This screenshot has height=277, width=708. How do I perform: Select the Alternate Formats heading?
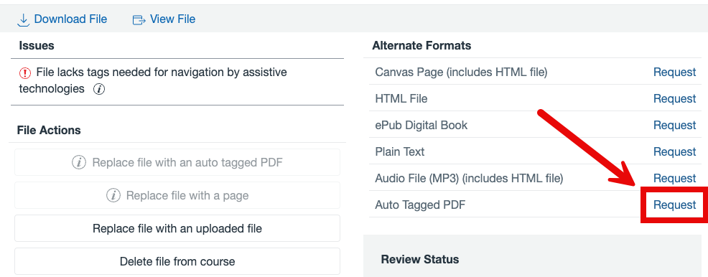(421, 45)
